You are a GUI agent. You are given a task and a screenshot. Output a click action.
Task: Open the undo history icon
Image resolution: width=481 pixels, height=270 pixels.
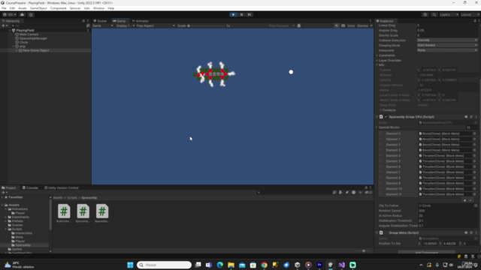coord(425,14)
